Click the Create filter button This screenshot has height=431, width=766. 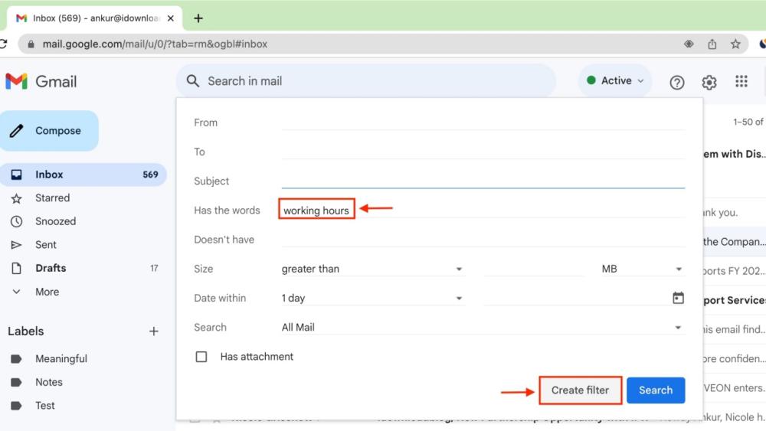click(580, 390)
